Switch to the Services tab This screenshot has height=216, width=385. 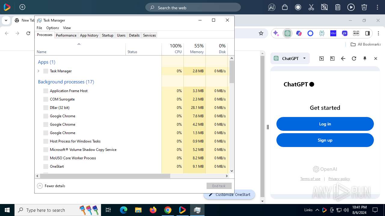click(149, 35)
